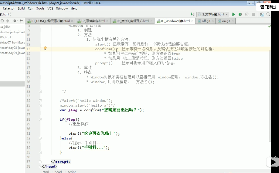Open the Window menu
The width and height of the screenshot is (279, 173).
coord(62,8)
